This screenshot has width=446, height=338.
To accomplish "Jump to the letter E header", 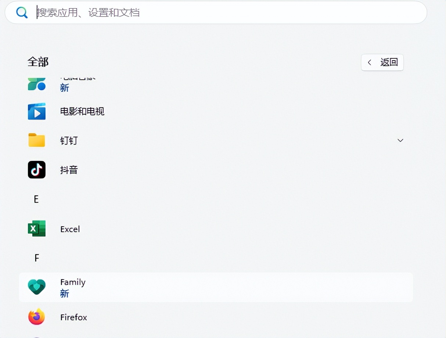I will pyautogui.click(x=36, y=199).
